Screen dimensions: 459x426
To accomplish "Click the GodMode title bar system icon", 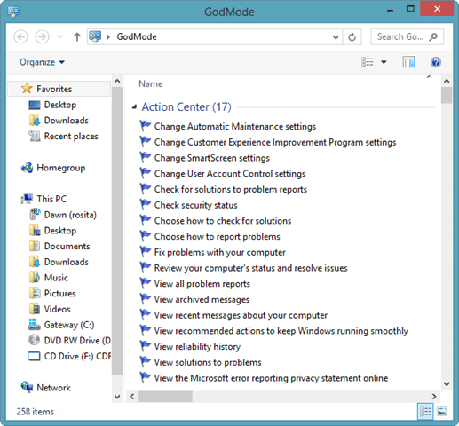I will pyautogui.click(x=14, y=12).
